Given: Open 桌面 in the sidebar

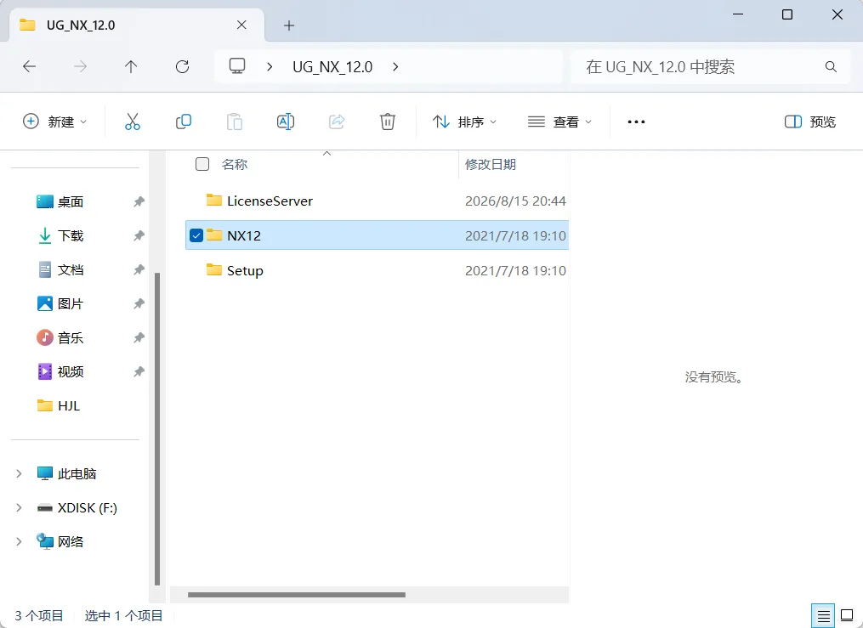Looking at the screenshot, I should tap(71, 201).
